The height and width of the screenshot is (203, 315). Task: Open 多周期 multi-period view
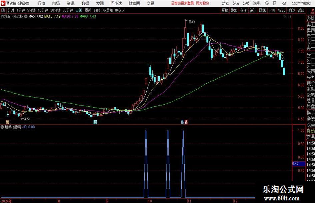coord(108,10)
